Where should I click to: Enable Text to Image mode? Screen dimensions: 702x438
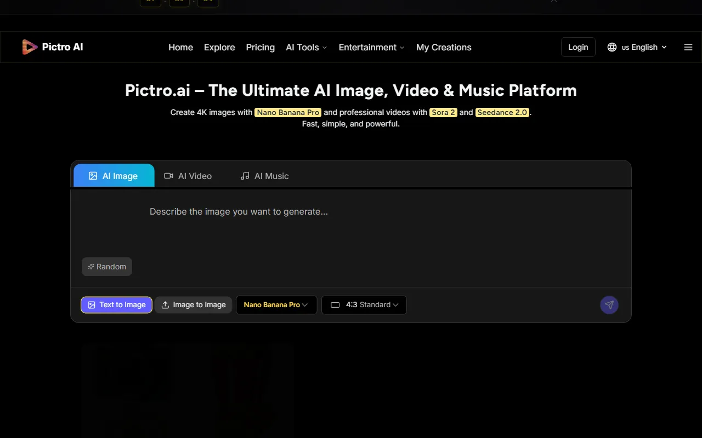click(116, 305)
